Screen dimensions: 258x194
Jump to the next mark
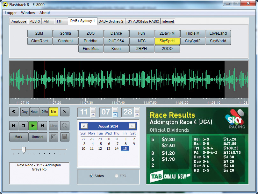coord(42,126)
